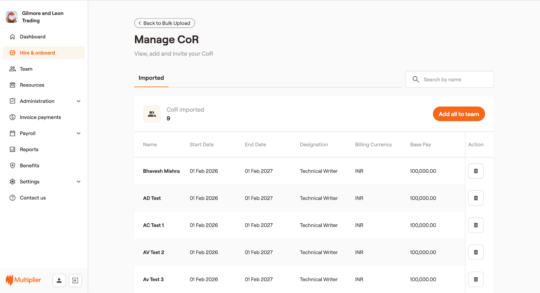The height and width of the screenshot is (293, 540).
Task: Delete the Bhavesh Mishra row via trash icon
Action: (476, 171)
